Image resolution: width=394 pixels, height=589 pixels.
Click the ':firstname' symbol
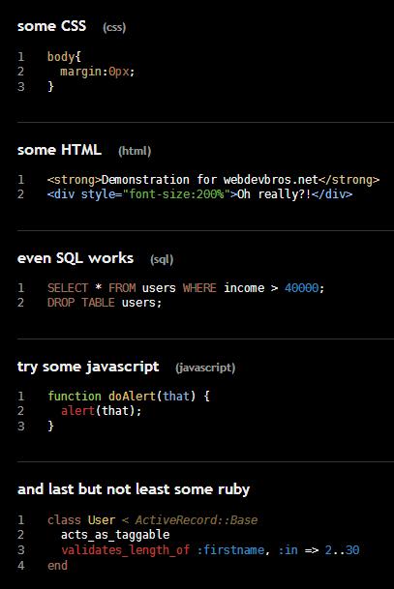tap(230, 550)
